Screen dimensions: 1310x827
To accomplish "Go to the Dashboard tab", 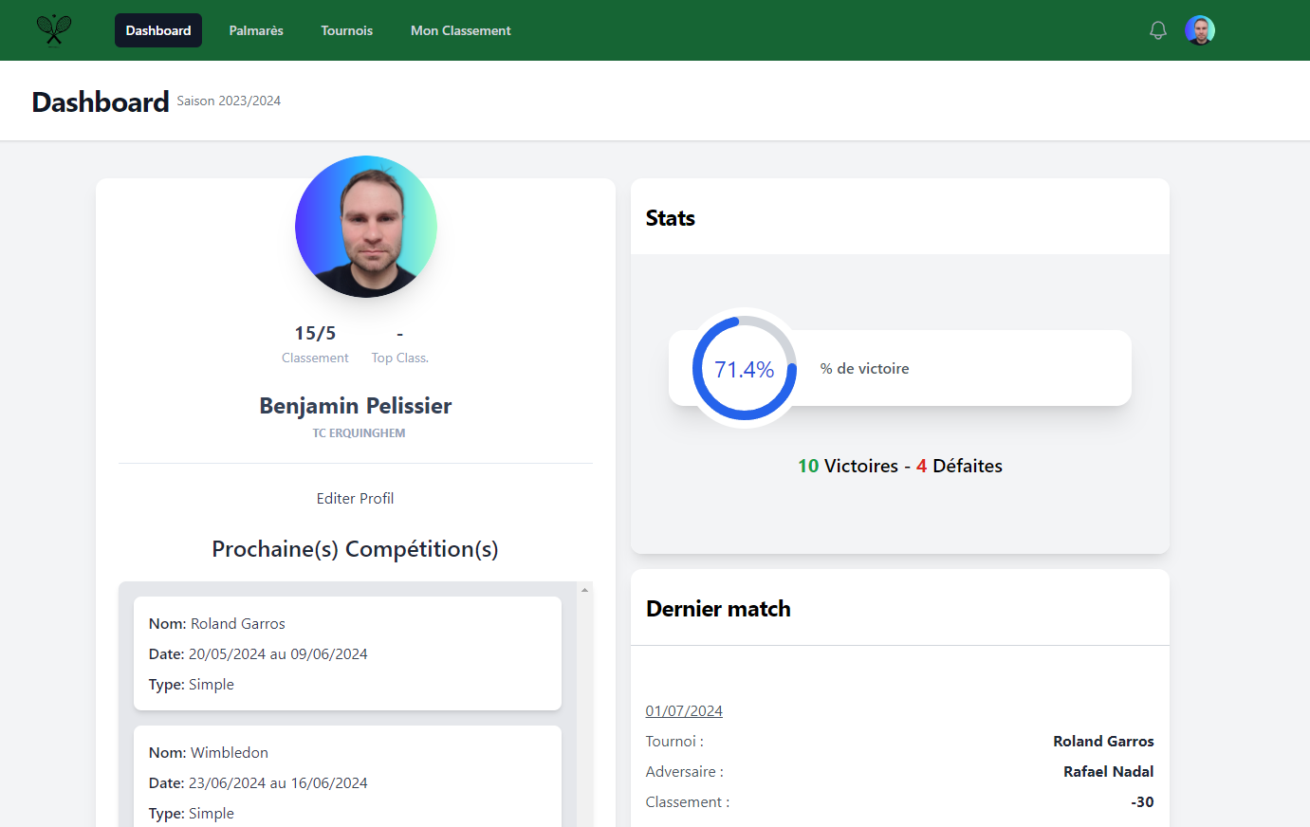I will pos(158,30).
